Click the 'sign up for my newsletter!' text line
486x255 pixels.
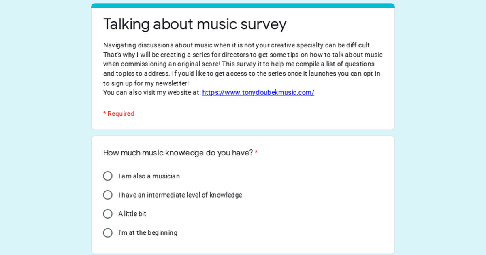pos(146,83)
